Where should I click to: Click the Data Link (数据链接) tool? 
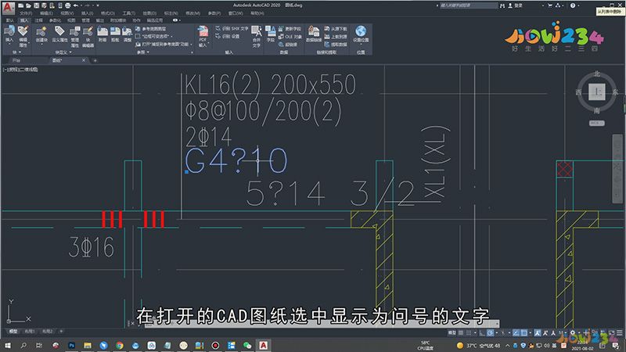coord(314,34)
